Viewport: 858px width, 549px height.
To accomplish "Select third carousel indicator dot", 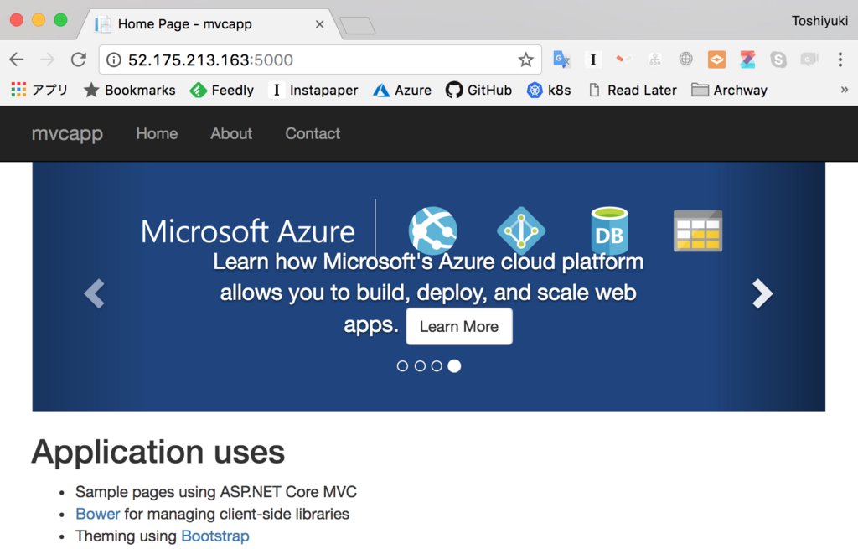I will point(437,366).
